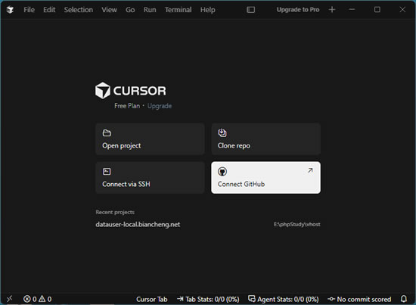The width and height of the screenshot is (416, 305).
Task: Click the Free Plan label
Action: pyautogui.click(x=127, y=106)
